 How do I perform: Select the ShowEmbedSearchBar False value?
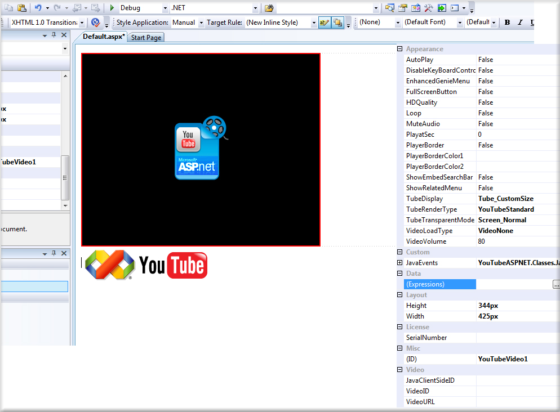pos(486,177)
